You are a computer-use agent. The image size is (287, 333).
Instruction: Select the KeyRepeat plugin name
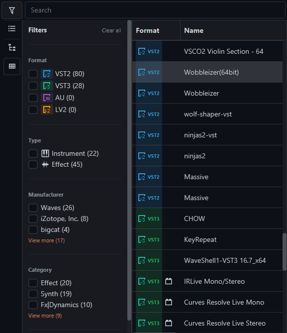tap(200, 239)
